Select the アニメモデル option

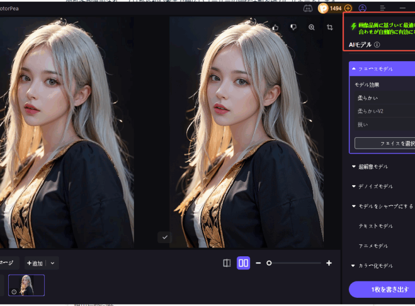click(373, 246)
